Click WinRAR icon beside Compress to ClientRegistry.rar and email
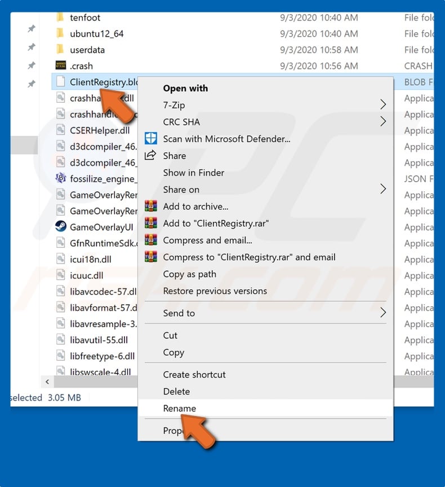 (x=151, y=257)
